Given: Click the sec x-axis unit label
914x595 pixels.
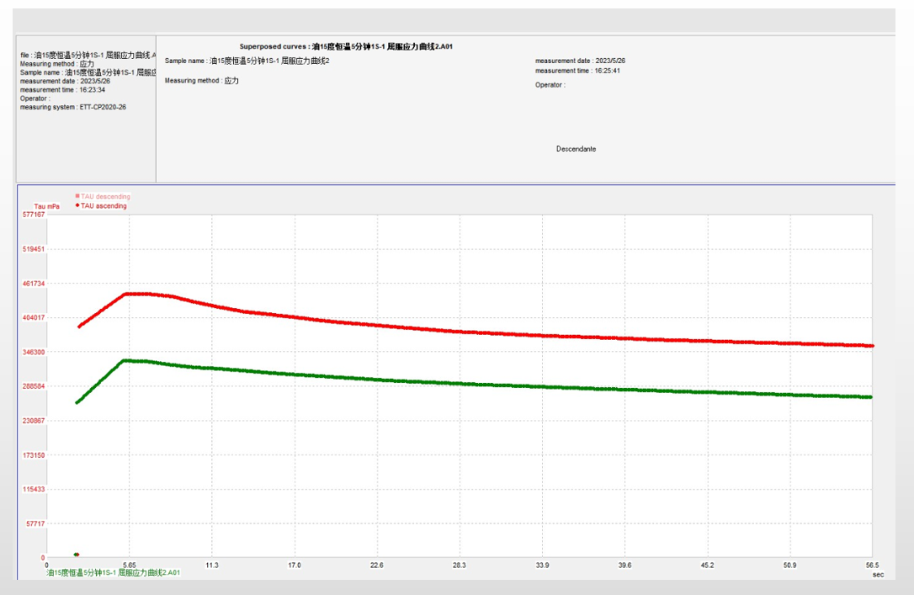Looking at the screenshot, I should click(878, 574).
